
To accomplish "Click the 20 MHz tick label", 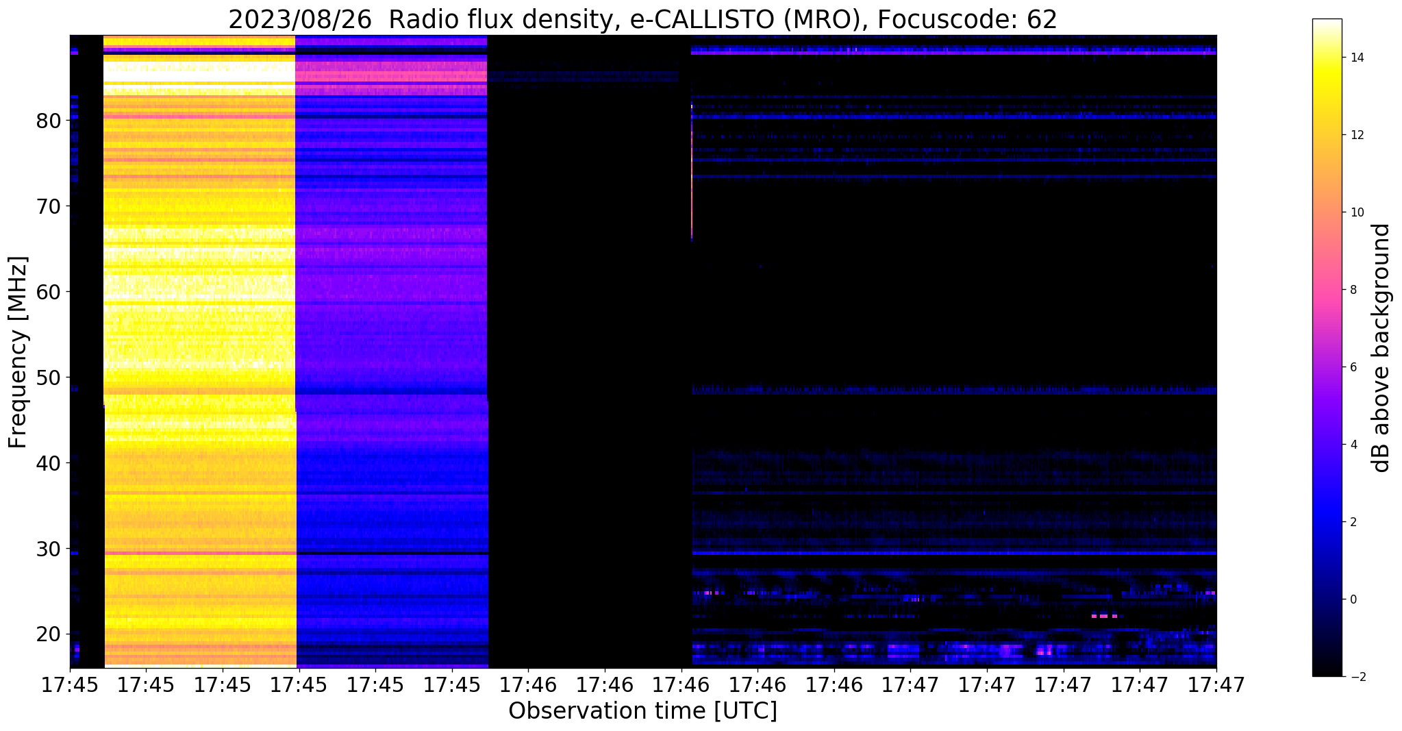I will tap(48, 634).
